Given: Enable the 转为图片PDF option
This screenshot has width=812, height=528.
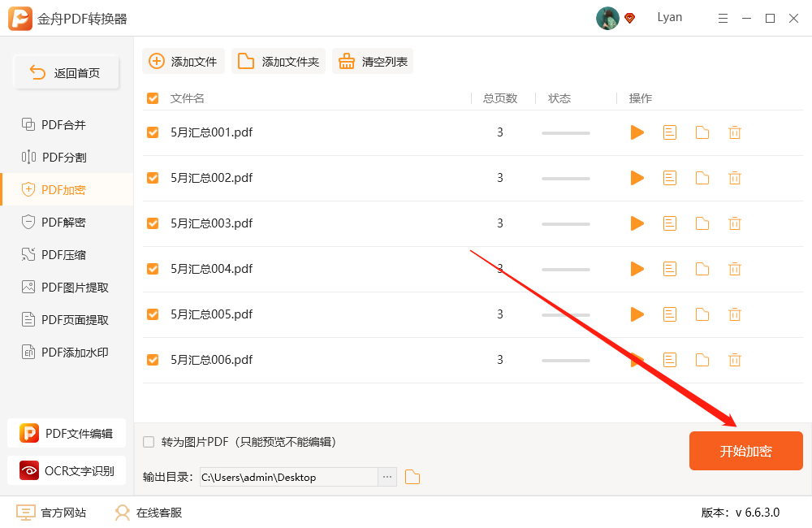Looking at the screenshot, I should (x=148, y=442).
